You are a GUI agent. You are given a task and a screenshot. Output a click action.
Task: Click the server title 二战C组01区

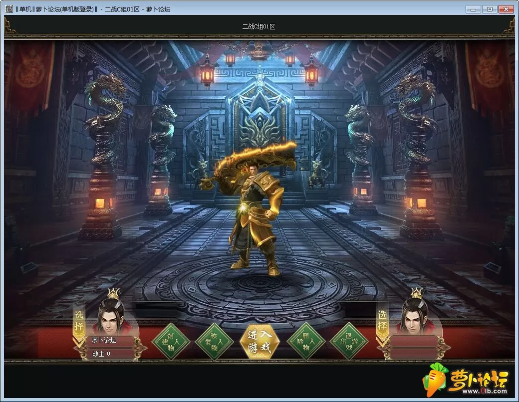tap(259, 27)
